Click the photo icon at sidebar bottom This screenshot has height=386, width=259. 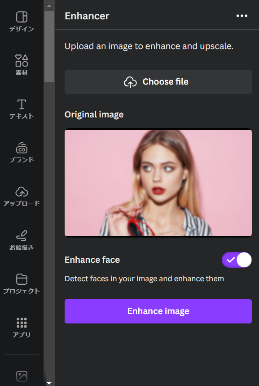tap(22, 377)
